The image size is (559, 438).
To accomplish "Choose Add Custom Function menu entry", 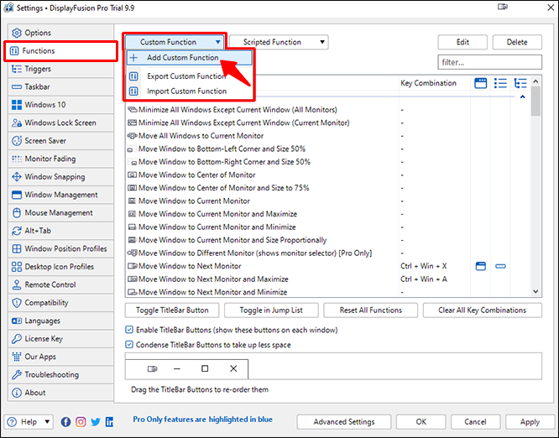I will point(190,58).
